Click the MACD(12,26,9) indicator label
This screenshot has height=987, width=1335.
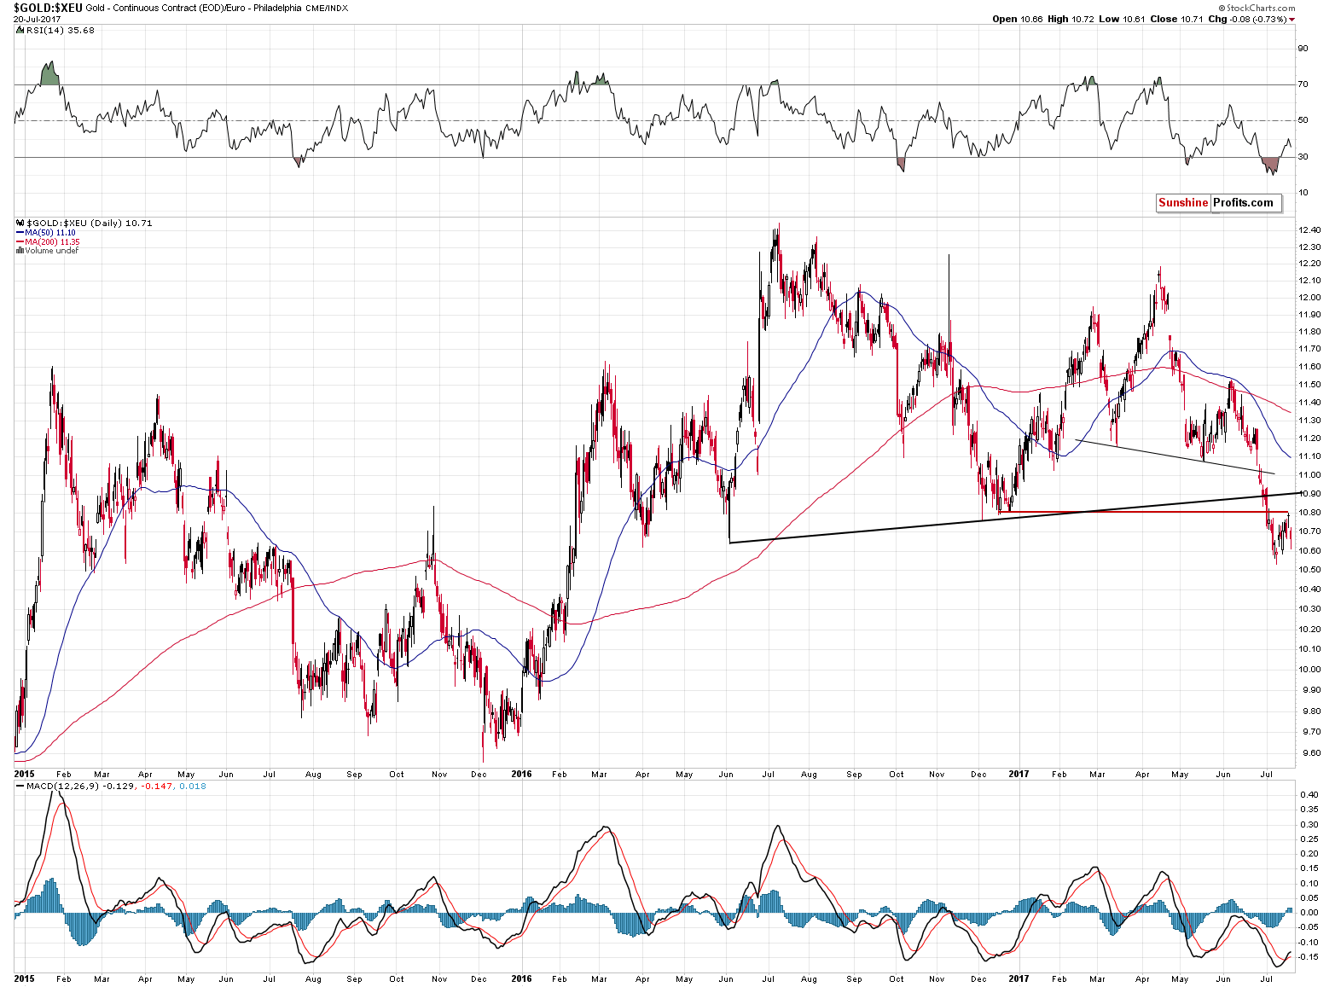(x=61, y=786)
